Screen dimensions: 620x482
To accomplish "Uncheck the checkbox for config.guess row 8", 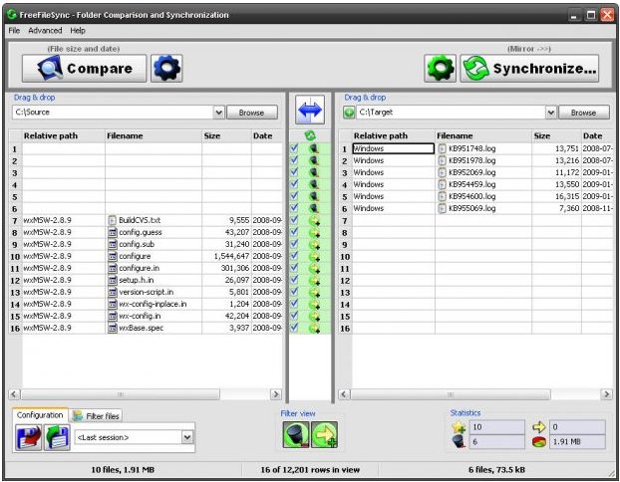I will tap(294, 231).
